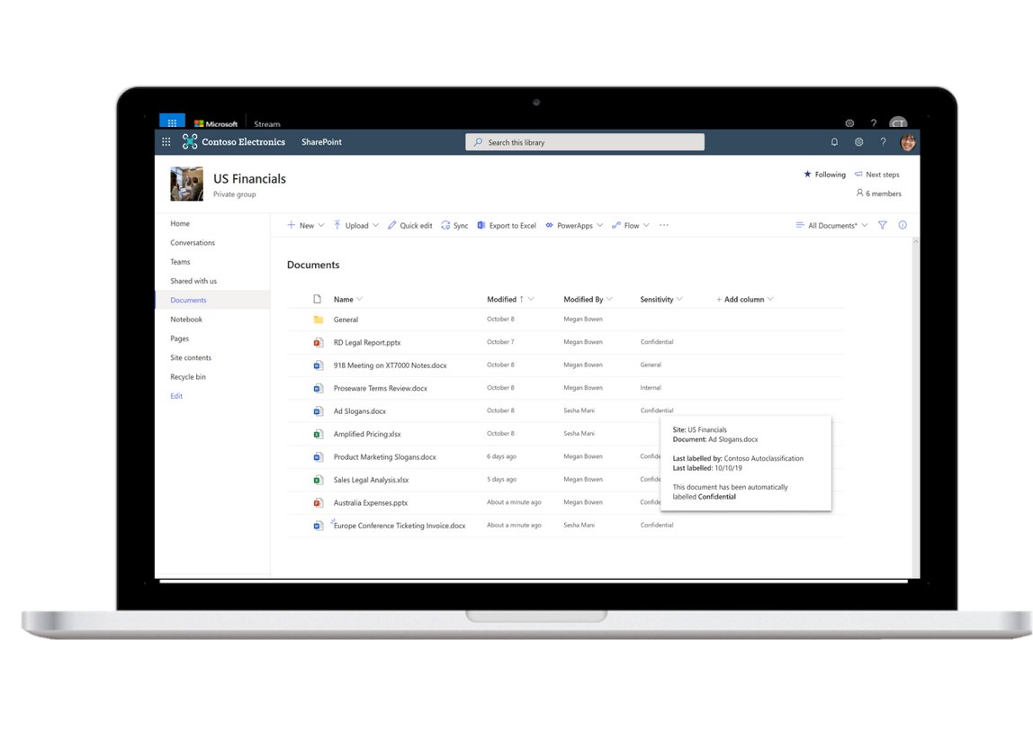This screenshot has width=1033, height=739.
Task: Switch view via All Documents dropdown
Action: [831, 225]
